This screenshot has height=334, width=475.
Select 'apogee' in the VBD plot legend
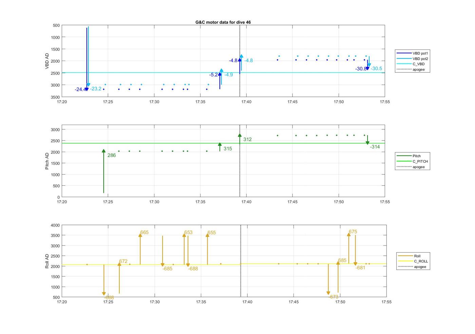pos(411,69)
